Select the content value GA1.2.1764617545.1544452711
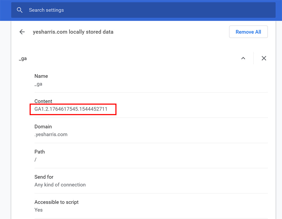 coord(71,109)
